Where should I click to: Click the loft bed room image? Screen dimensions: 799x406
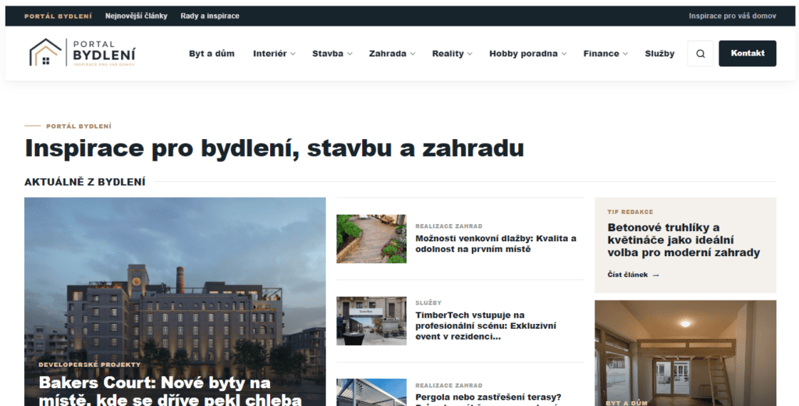click(685, 353)
